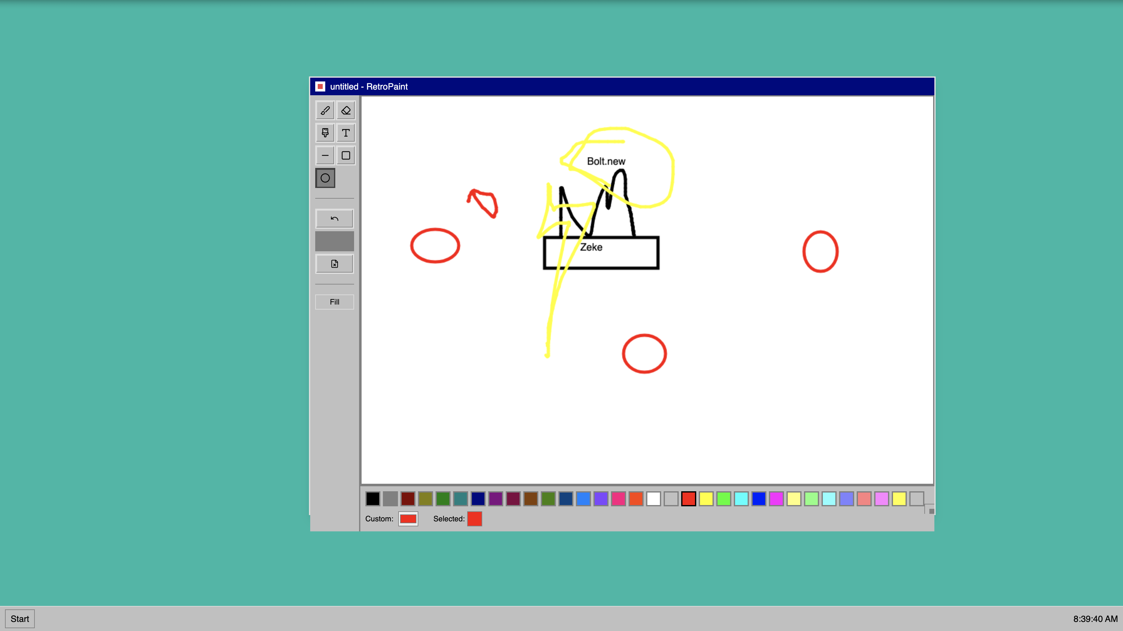The height and width of the screenshot is (631, 1123).
Task: Click the RetroPaint title bar icon
Action: [321, 86]
